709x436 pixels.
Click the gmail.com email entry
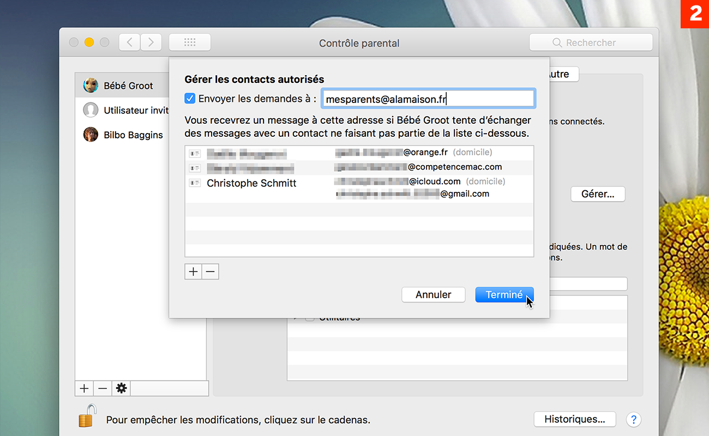click(x=412, y=193)
